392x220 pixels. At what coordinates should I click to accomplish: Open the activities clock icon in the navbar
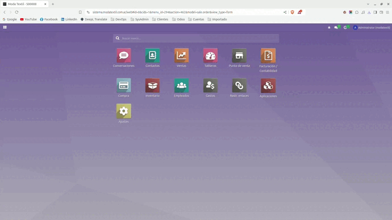[x=346, y=27]
